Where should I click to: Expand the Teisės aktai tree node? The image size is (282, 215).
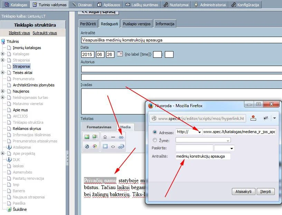(2, 72)
